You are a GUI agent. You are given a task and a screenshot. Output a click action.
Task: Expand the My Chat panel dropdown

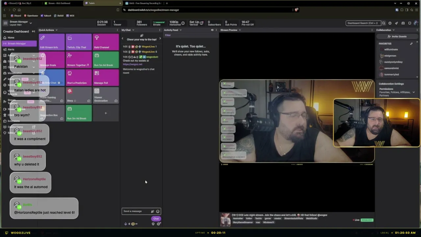tap(133, 30)
